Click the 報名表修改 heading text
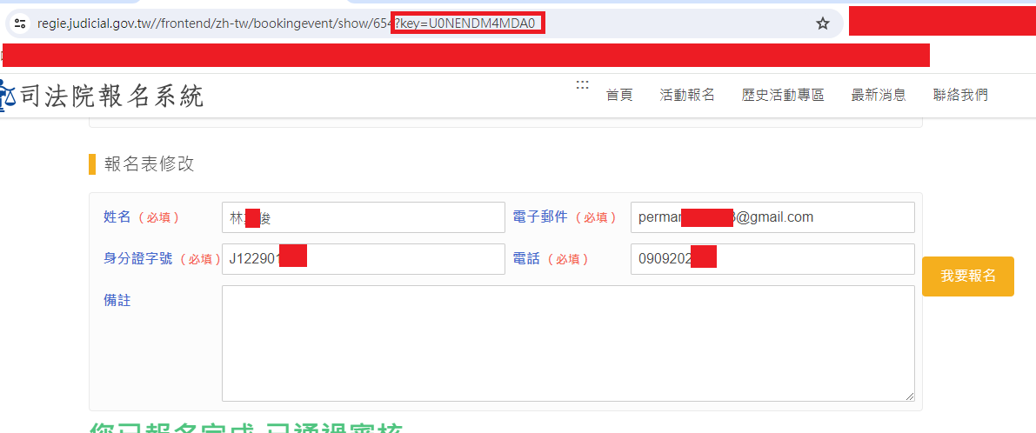 point(150,164)
